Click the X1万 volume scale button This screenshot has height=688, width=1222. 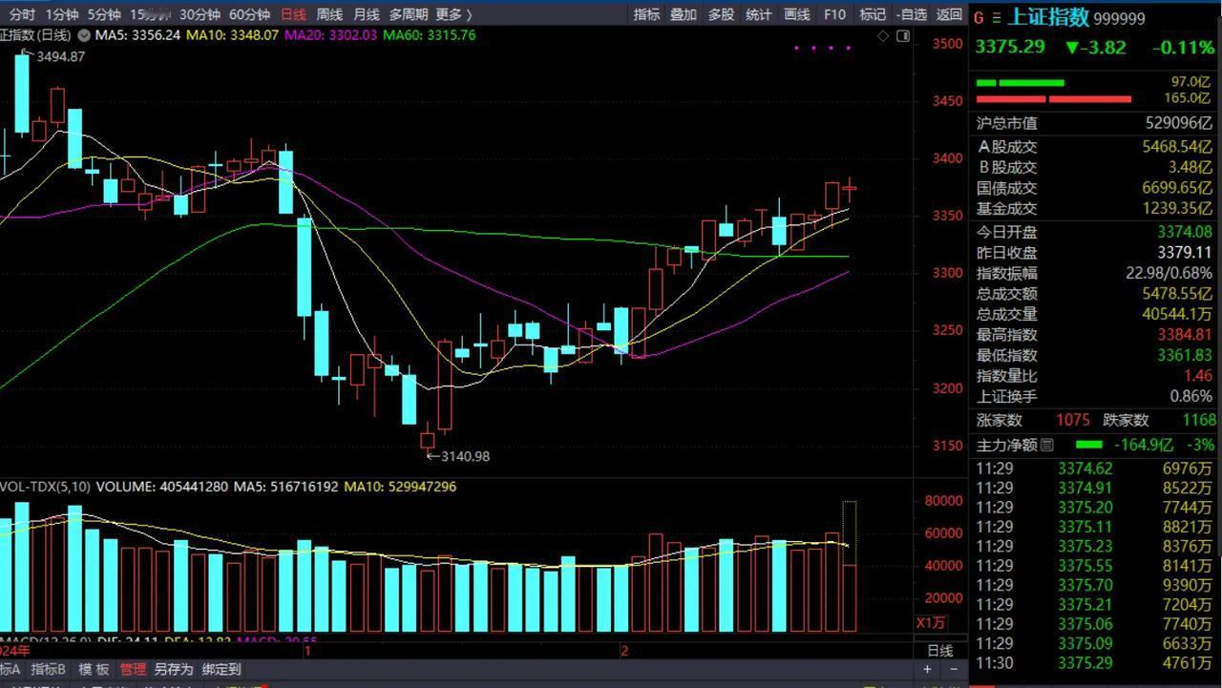pyautogui.click(x=932, y=623)
